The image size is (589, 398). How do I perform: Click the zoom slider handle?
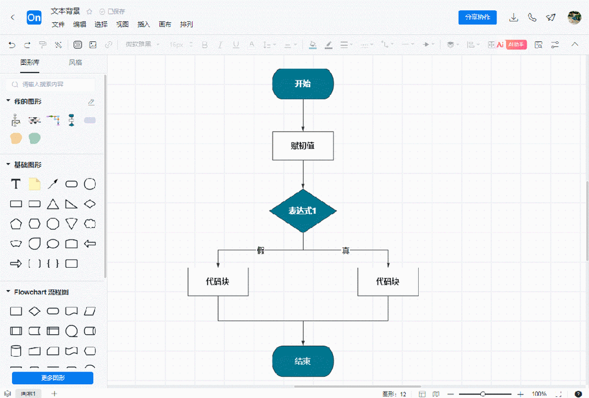click(x=483, y=394)
